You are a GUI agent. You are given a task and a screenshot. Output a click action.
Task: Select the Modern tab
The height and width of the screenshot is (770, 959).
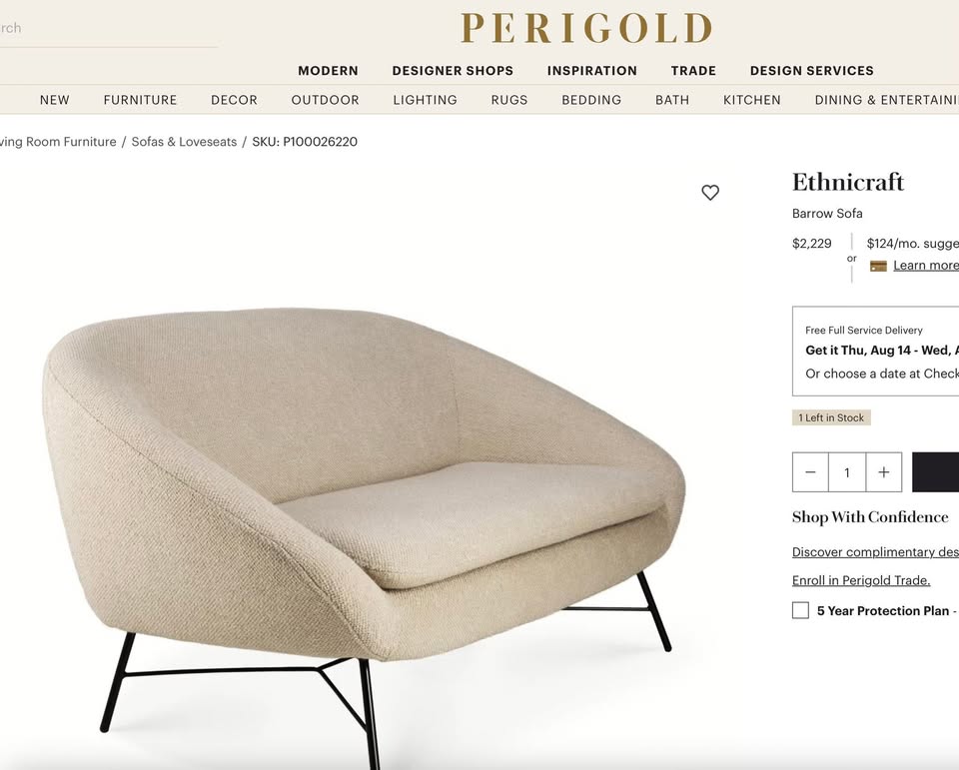(x=328, y=71)
